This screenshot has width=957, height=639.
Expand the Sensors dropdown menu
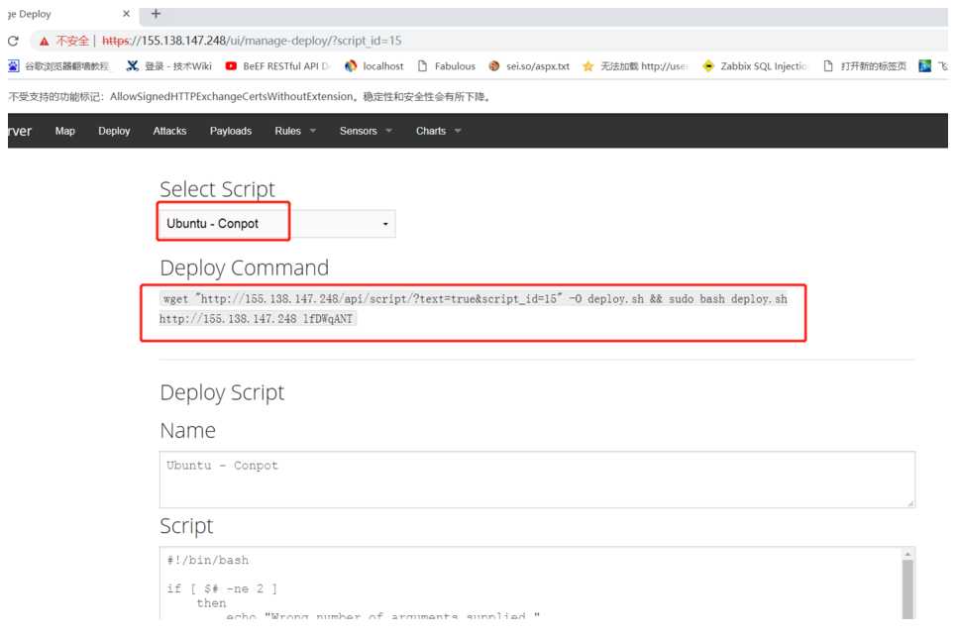click(x=367, y=131)
